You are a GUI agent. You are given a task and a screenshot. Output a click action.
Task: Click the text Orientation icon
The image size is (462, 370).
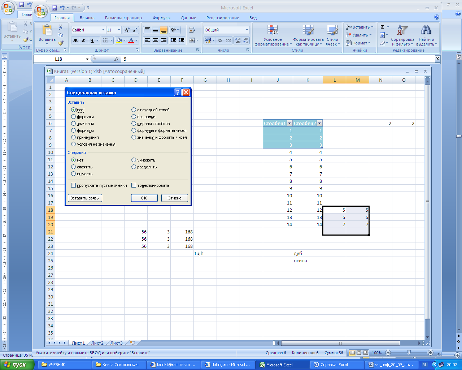coord(174,30)
